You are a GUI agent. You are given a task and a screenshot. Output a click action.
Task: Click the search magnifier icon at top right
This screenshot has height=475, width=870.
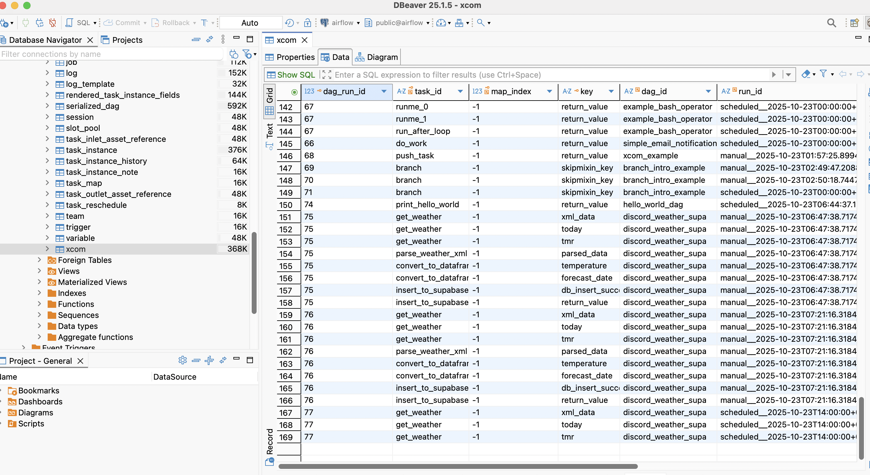tap(831, 23)
